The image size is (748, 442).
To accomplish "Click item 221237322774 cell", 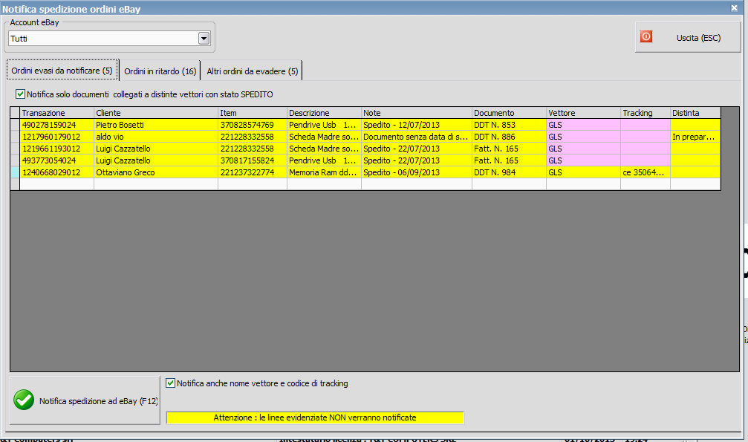I will tap(253, 172).
